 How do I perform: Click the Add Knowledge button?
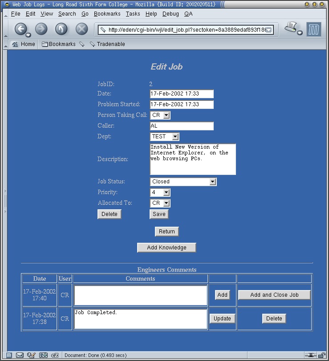coord(167,248)
